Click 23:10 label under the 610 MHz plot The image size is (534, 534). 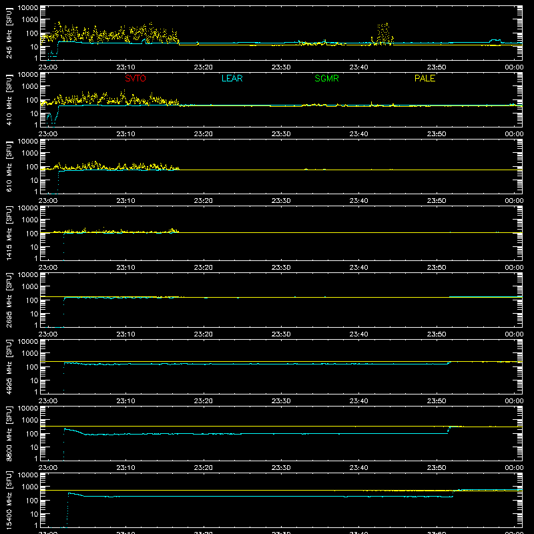pos(125,201)
